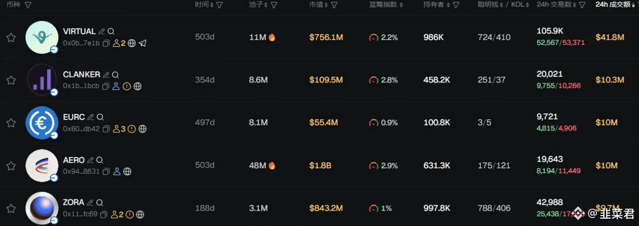Viewport: 639px width, 226px height.
Task: Copy the VIRTUAL contract address
Action: (106, 43)
